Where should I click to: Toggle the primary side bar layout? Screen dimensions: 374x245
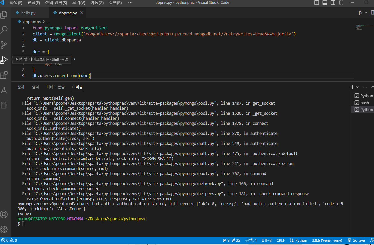[317, 3]
